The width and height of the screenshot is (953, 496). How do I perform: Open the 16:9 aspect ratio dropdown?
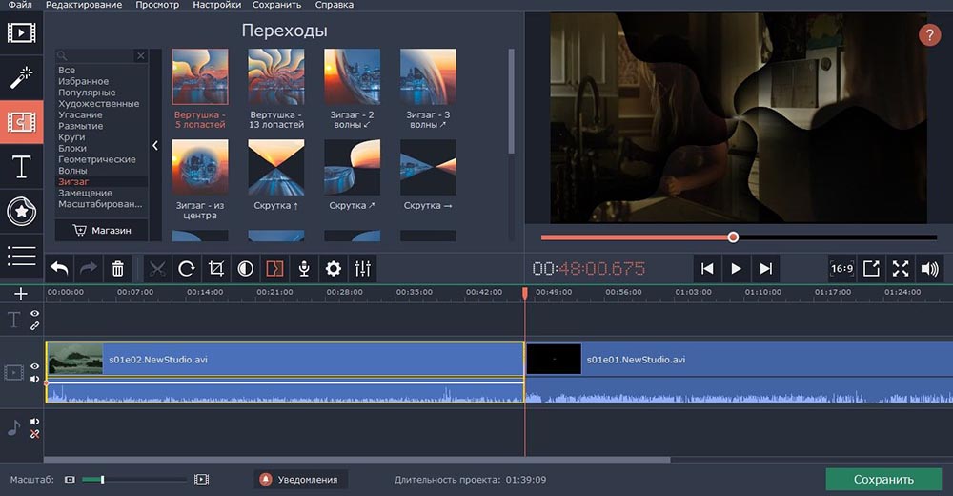(841, 269)
